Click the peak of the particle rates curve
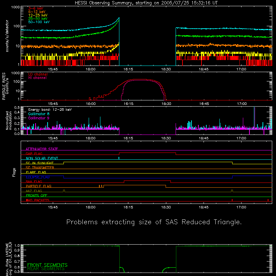Screen dimensions: 276x276 point(141,79)
